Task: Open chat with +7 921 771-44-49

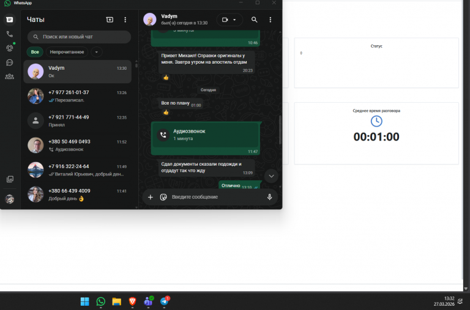Action: coord(77,120)
